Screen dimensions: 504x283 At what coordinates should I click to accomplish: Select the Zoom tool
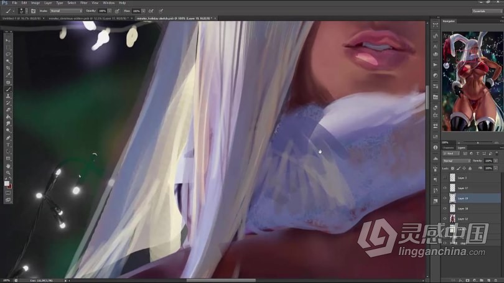pyautogui.click(x=8, y=173)
